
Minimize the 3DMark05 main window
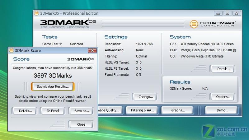click(218, 13)
